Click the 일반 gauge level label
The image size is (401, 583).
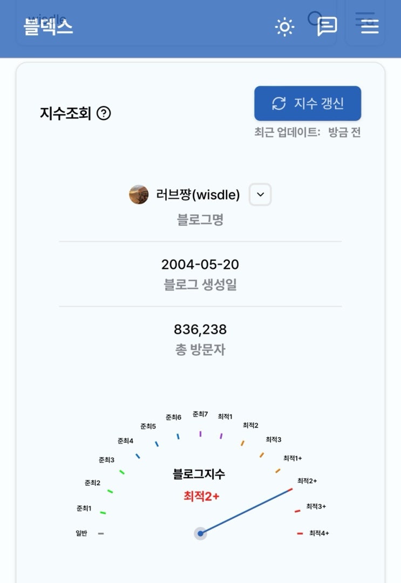click(81, 533)
